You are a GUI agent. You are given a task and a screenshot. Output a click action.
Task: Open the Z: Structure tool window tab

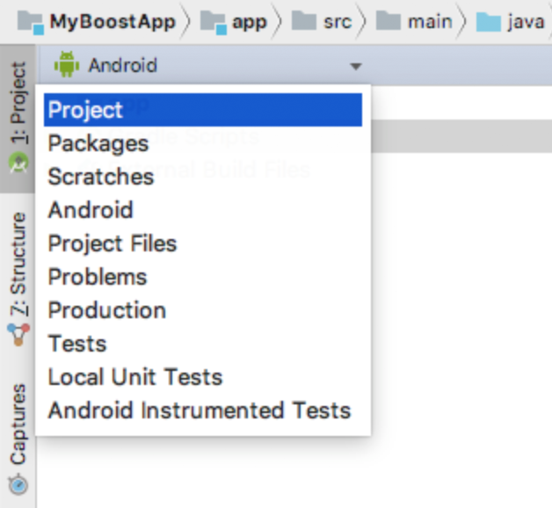(x=18, y=280)
